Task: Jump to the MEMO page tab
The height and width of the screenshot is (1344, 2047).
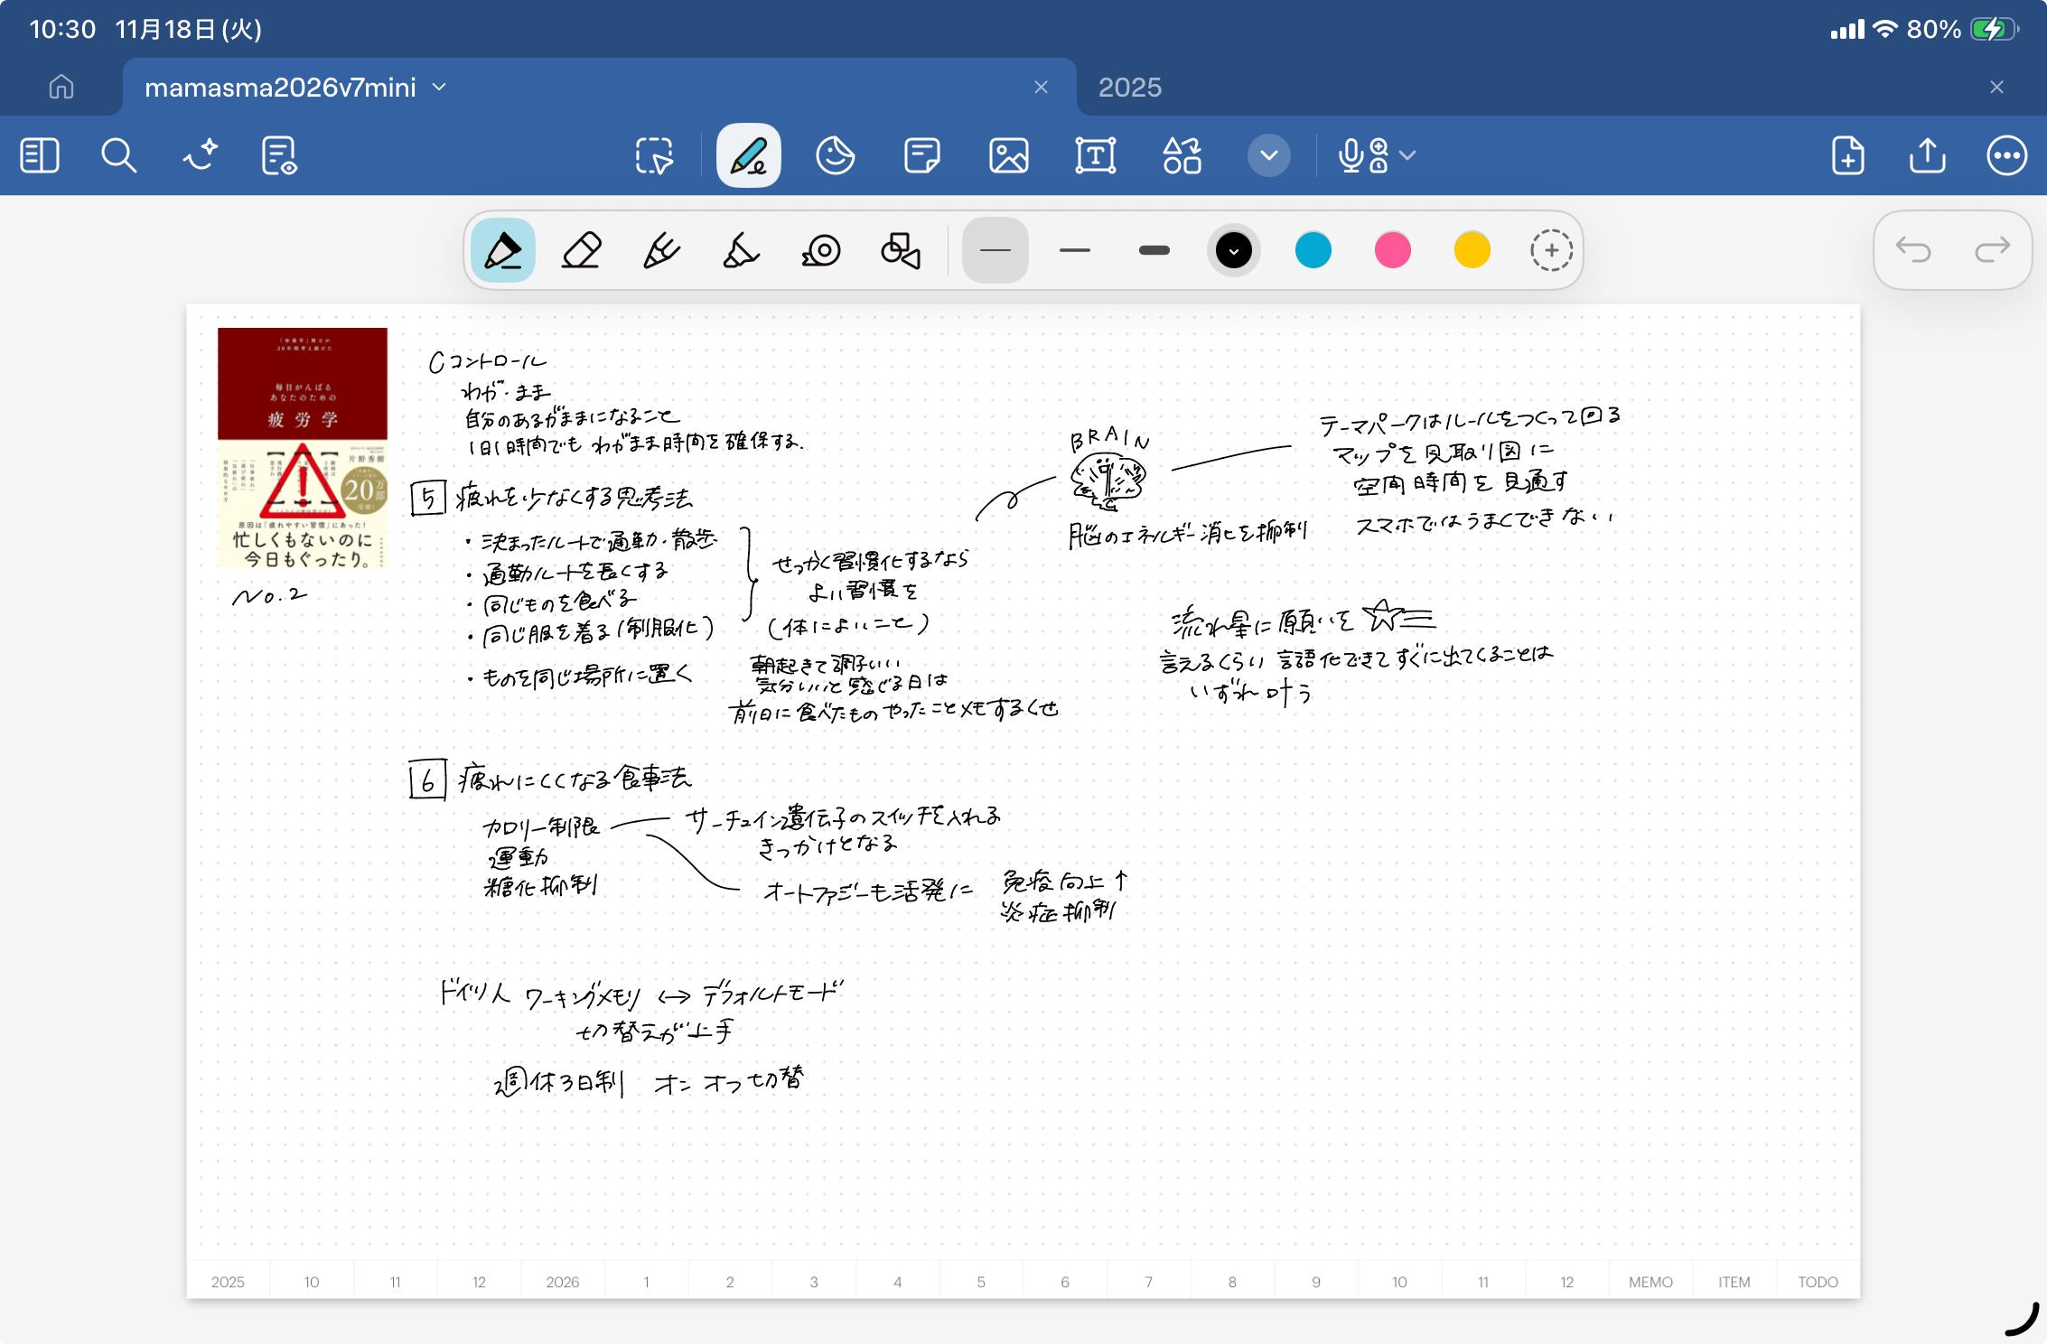Action: click(1650, 1282)
